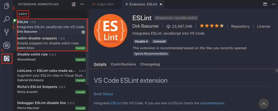Click the dbaeumer.vscode-eslint identifier badge
The height and width of the screenshot is (111, 278).
[176, 18]
